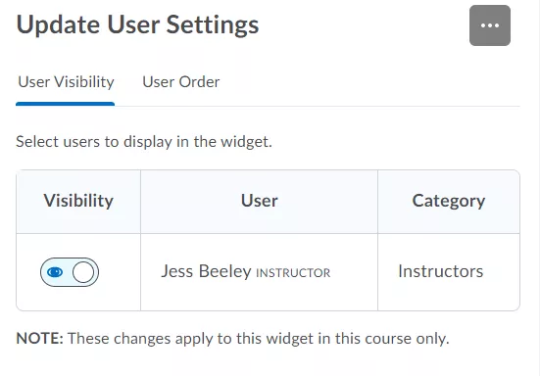Click the Update User Settings heading
The image size is (540, 376).
click(x=137, y=24)
